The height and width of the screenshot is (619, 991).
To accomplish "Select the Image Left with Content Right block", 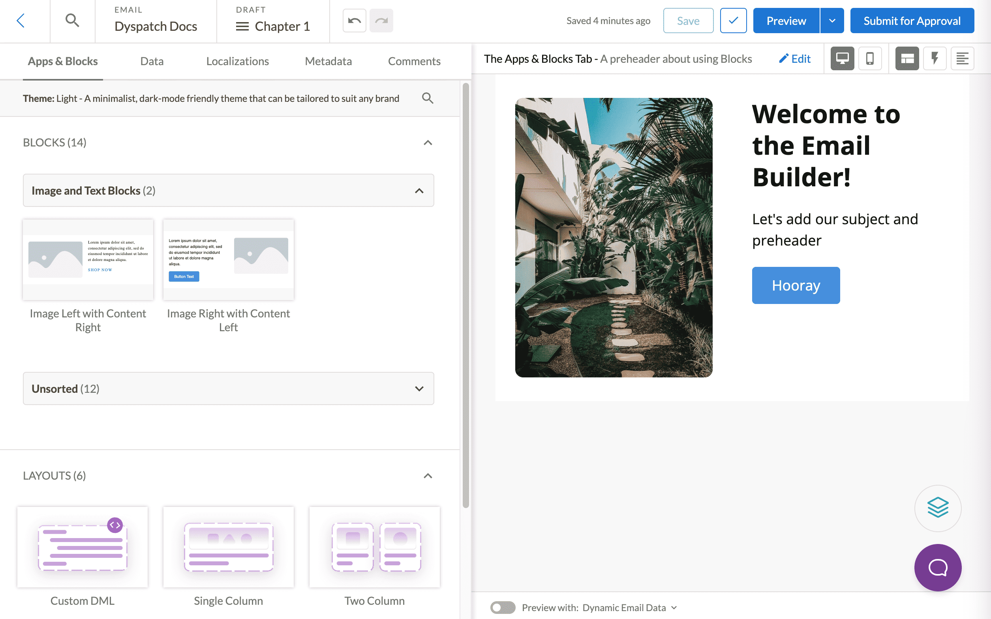I will click(x=88, y=259).
